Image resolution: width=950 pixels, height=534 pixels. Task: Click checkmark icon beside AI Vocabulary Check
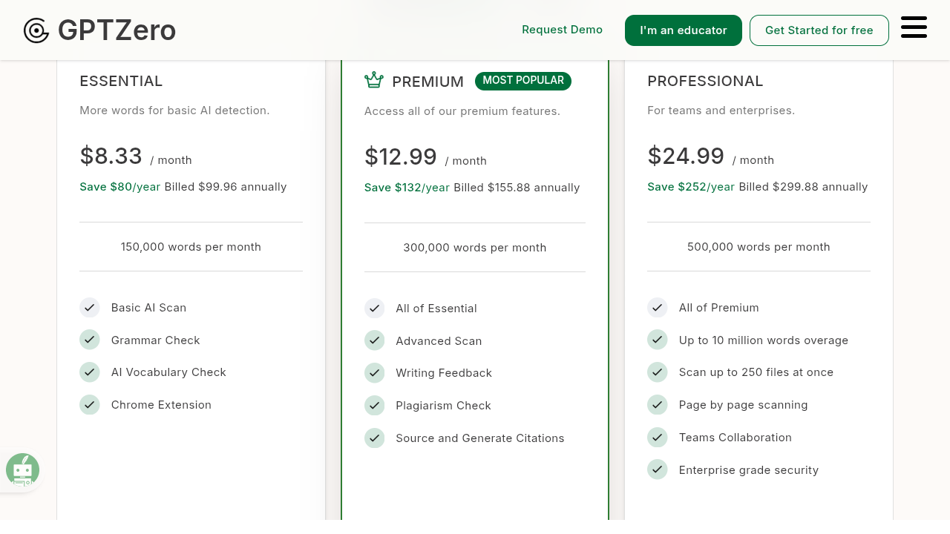90,372
